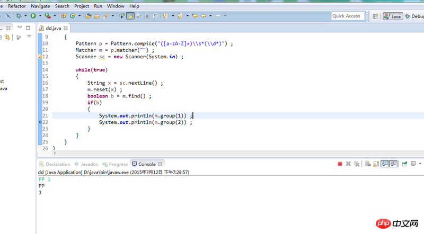424x234 pixels.
Task: Click the Search flashlight icon
Action: click(105, 16)
